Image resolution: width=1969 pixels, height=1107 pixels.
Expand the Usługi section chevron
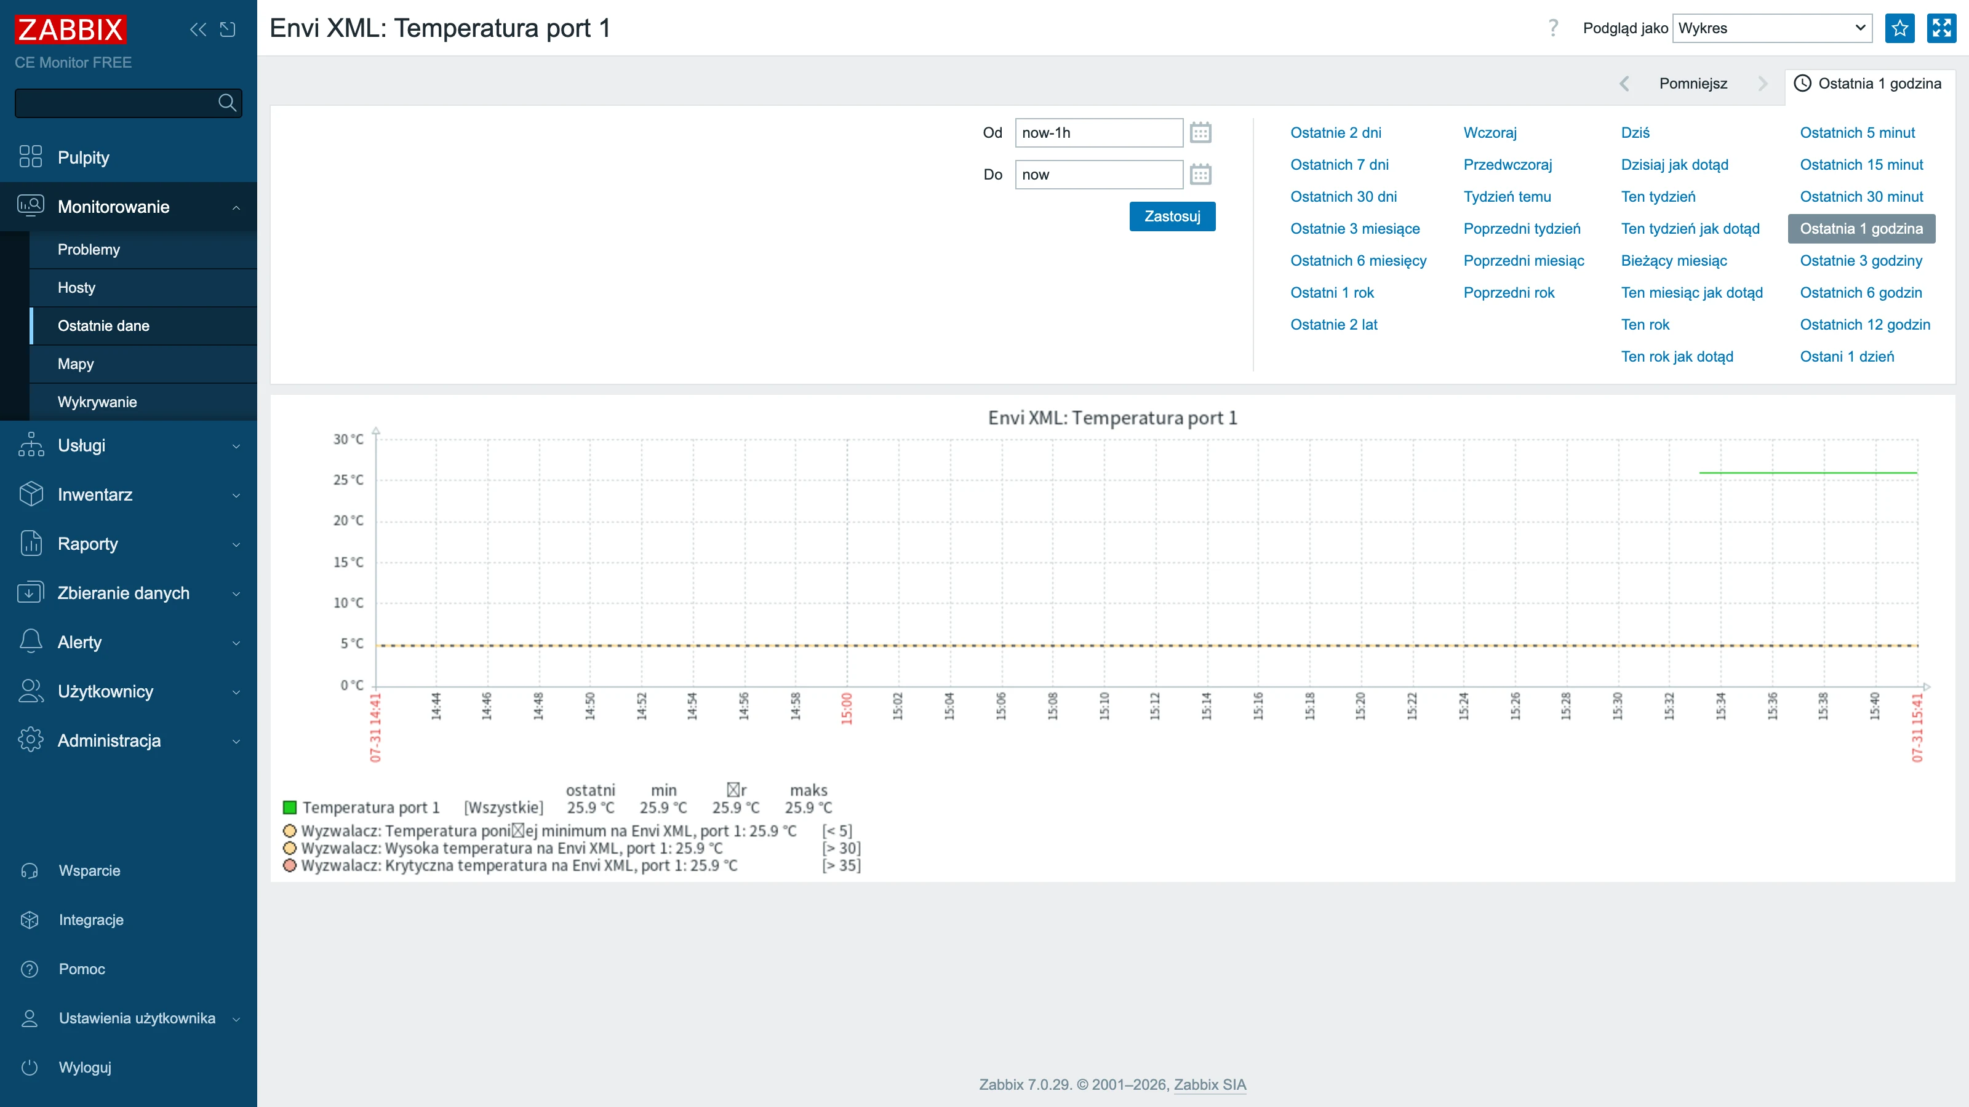coord(236,445)
